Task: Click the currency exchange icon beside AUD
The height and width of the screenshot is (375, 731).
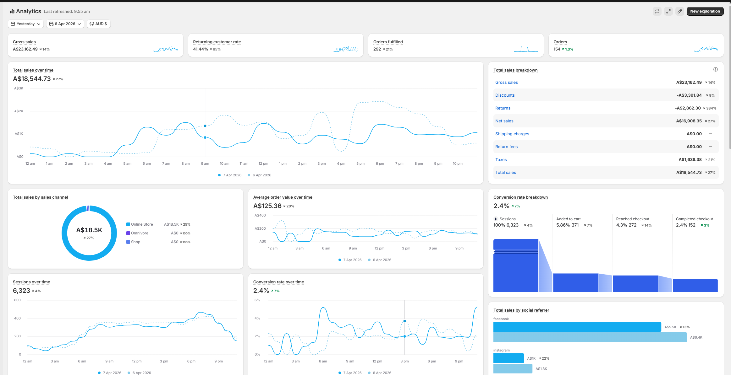Action: 92,24
